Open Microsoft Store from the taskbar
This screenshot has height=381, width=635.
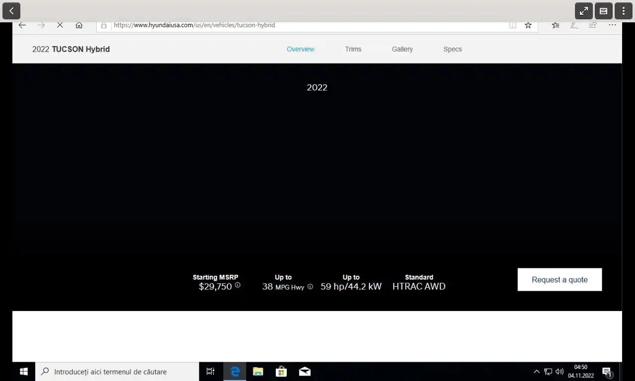(281, 372)
